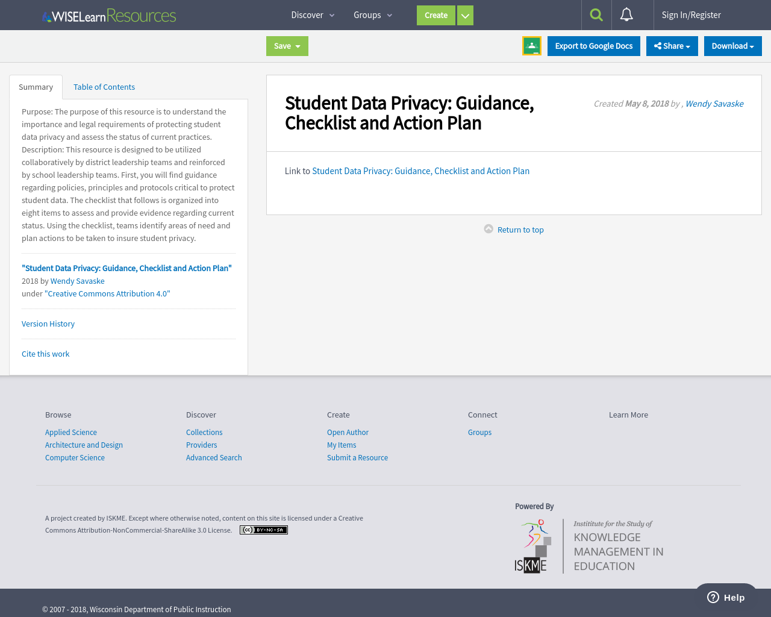
Task: Switch to the Table of Contents tab
Action: [x=104, y=87]
